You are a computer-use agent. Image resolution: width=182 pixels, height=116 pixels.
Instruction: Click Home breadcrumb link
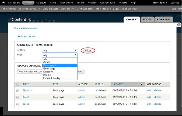[17, 28]
